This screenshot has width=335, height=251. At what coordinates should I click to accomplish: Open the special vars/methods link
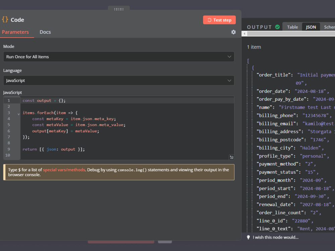64,170
